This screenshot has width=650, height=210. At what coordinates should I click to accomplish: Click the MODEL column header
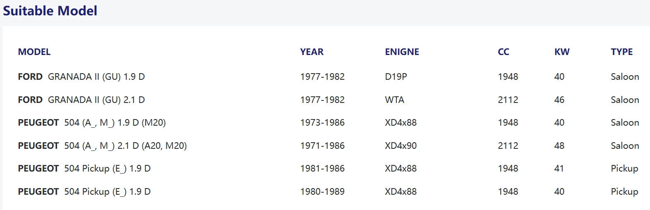click(34, 52)
